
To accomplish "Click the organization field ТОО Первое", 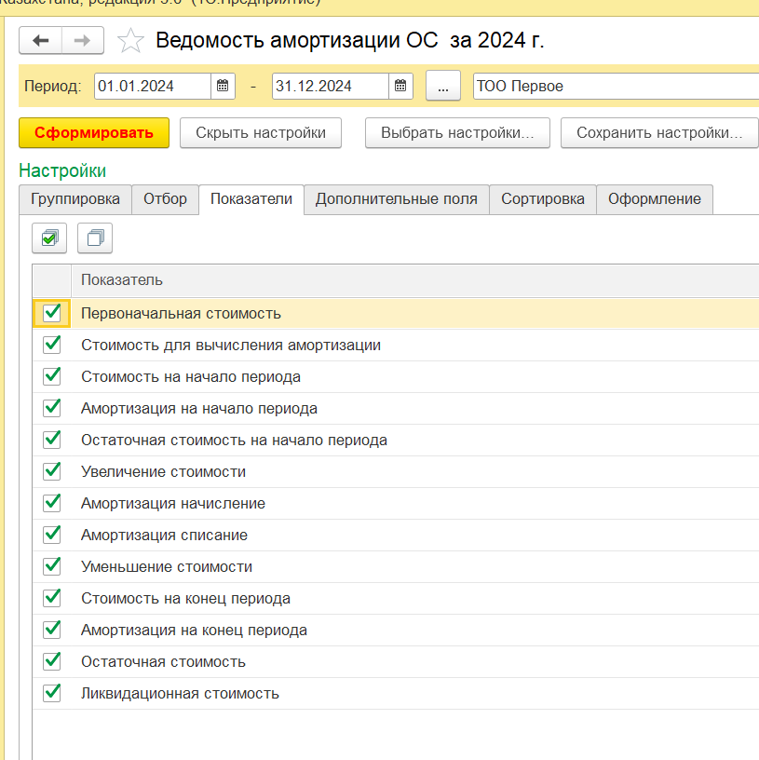I will point(615,87).
